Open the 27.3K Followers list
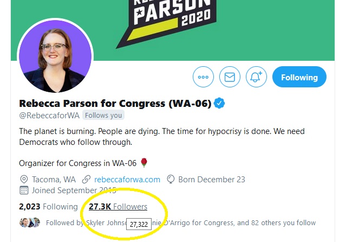Viewport: 346px width, 242px height. click(x=118, y=207)
